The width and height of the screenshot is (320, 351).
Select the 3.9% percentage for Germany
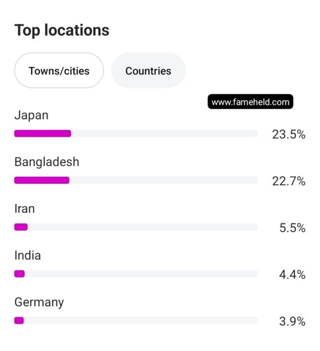click(x=292, y=321)
